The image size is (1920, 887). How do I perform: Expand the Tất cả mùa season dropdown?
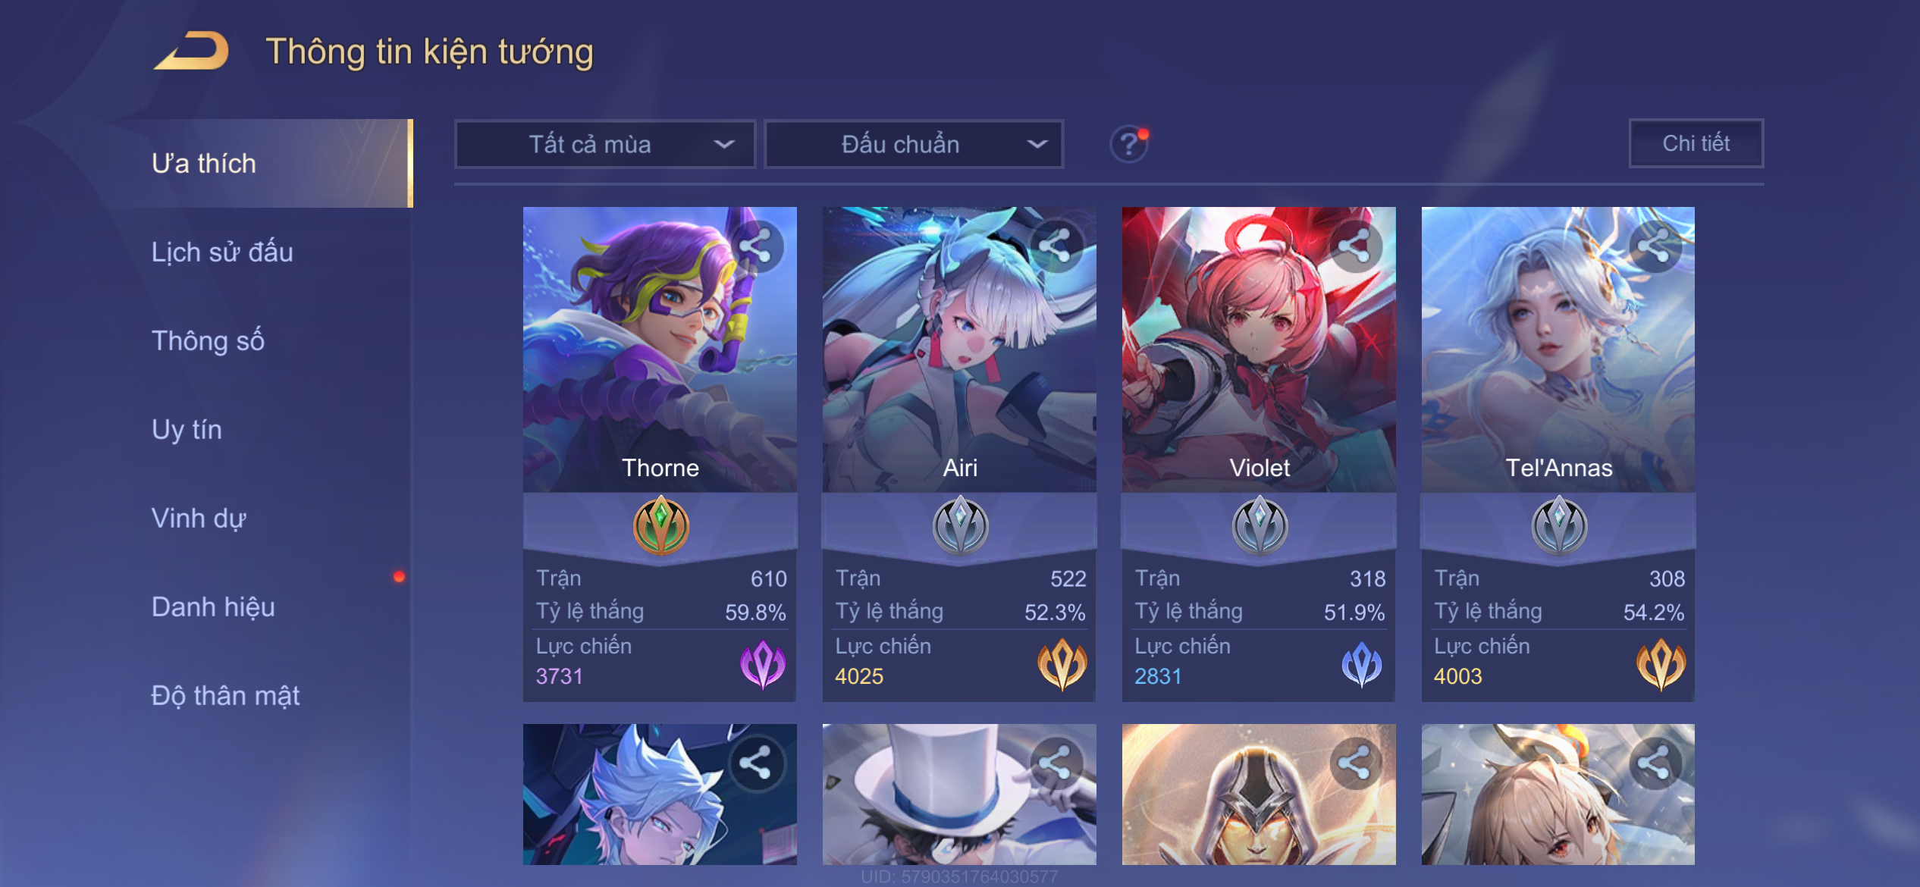pyautogui.click(x=605, y=144)
